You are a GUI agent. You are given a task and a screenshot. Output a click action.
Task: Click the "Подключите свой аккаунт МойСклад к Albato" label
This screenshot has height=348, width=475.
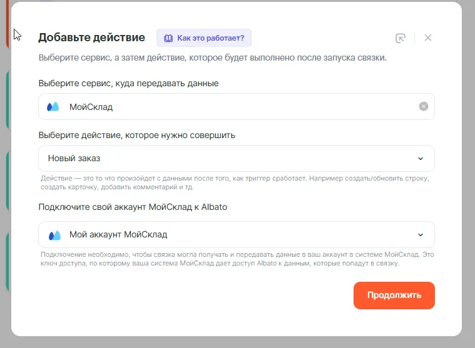pos(133,207)
